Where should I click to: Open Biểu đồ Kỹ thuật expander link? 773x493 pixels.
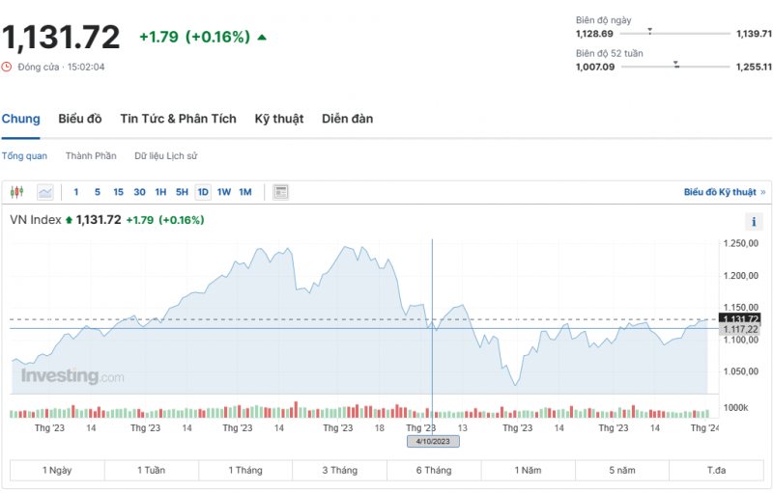724,192
